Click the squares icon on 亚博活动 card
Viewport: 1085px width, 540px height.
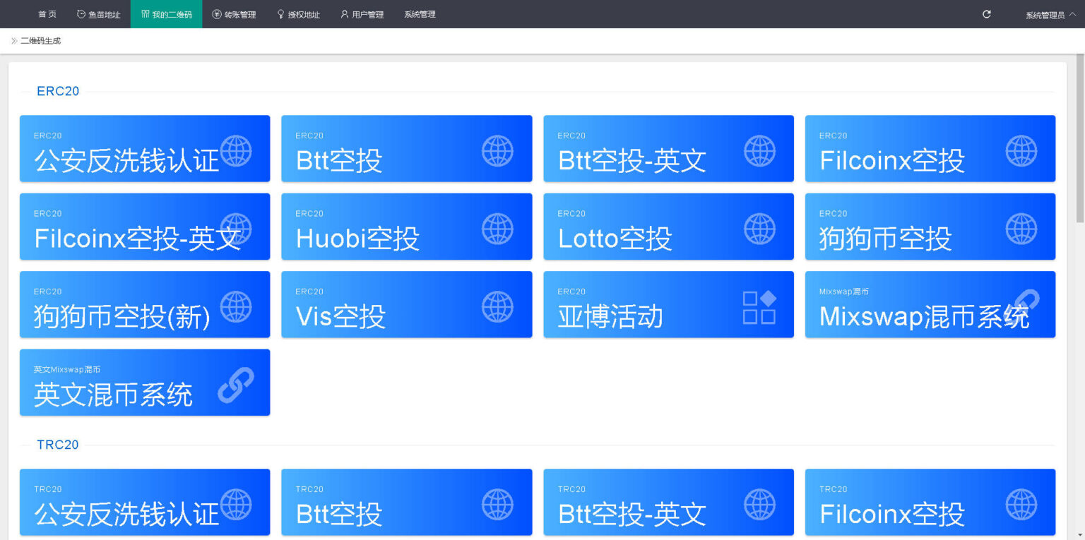pos(759,307)
